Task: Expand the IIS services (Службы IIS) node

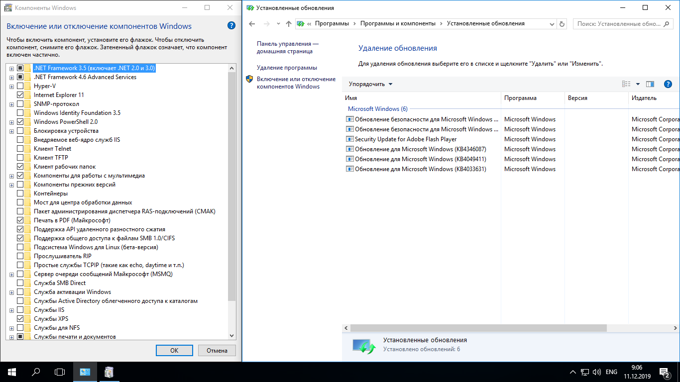Action: coord(11,310)
